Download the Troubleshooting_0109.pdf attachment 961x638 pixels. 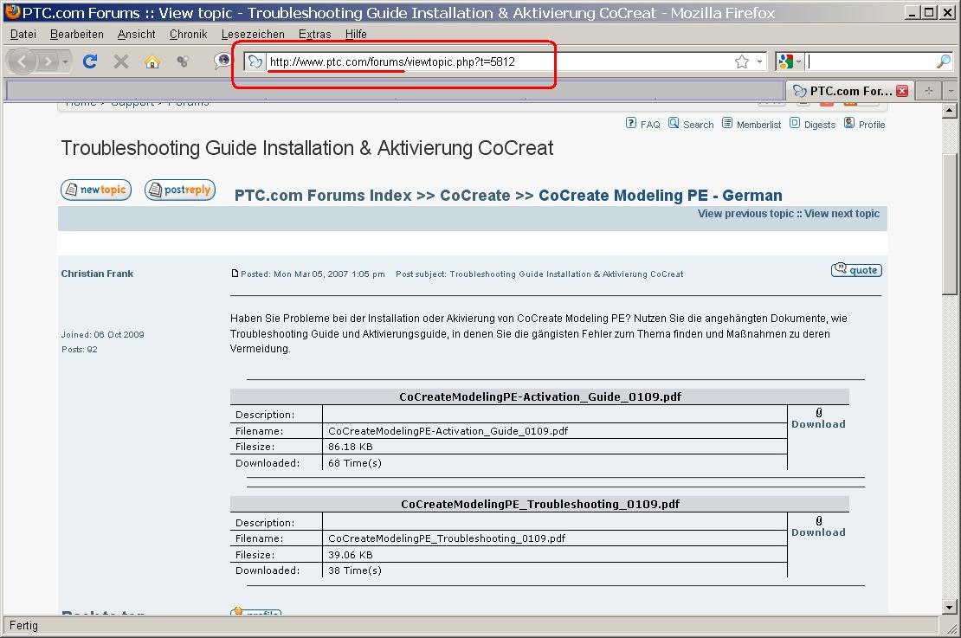(818, 532)
